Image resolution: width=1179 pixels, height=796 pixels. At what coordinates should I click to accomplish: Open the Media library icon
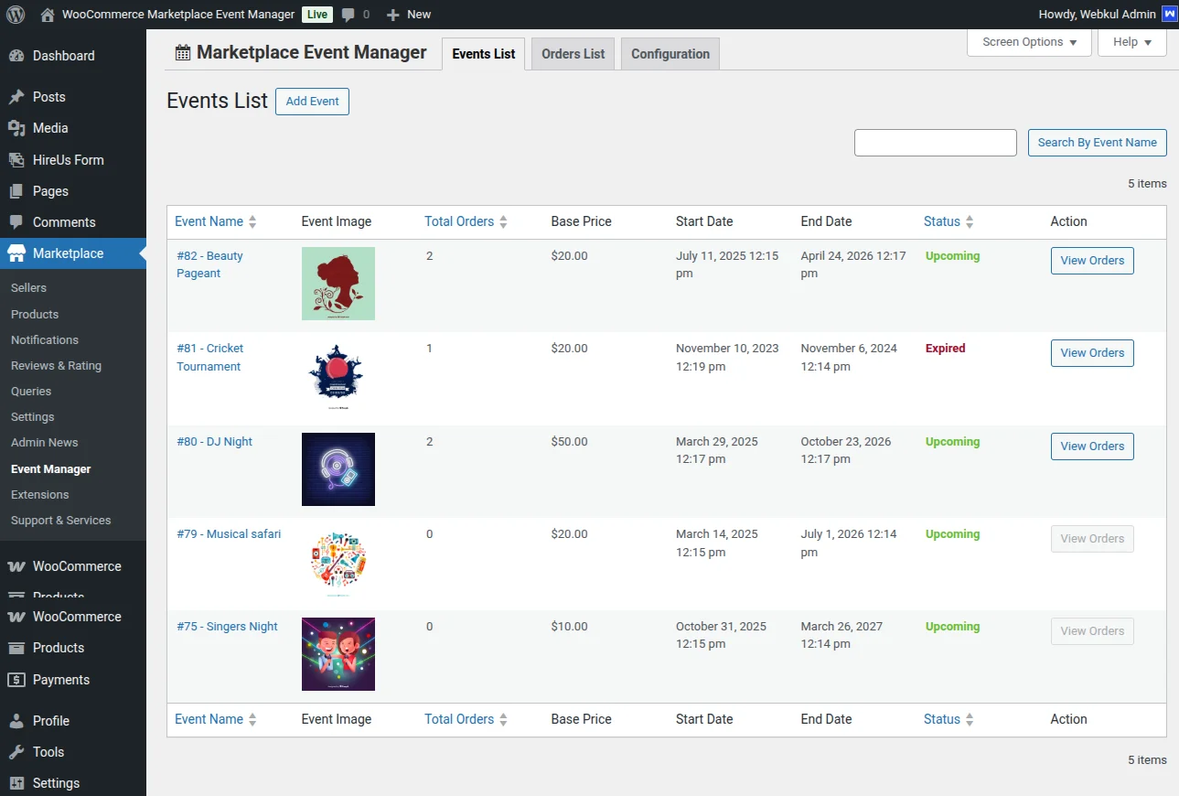(x=18, y=128)
